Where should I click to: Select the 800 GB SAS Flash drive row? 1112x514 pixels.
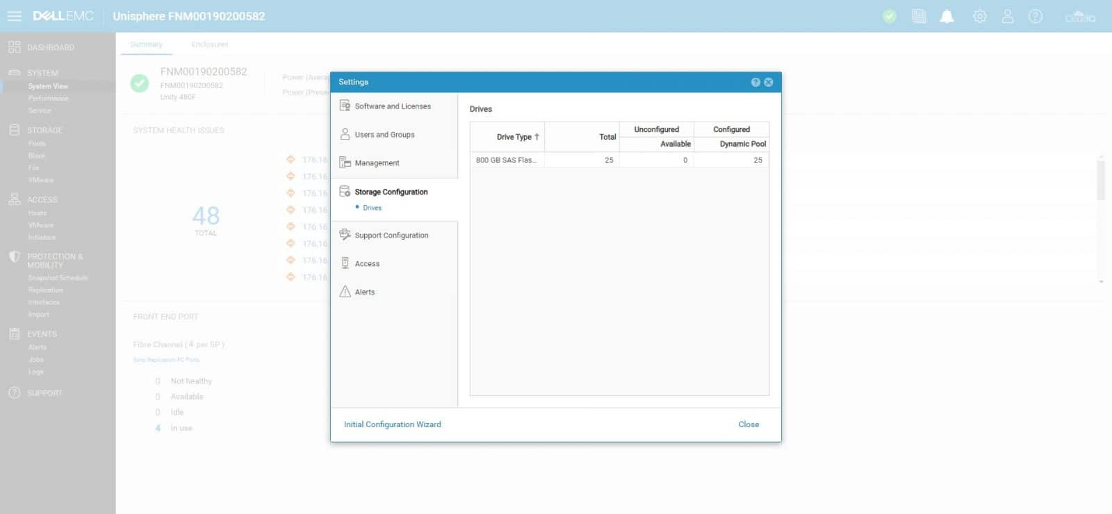[x=619, y=160]
